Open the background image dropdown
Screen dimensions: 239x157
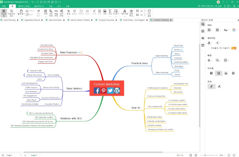click(x=218, y=60)
